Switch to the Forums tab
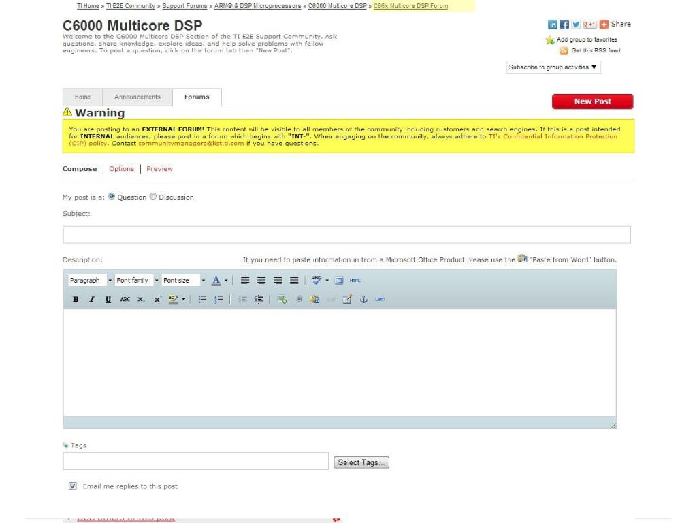 (x=197, y=97)
